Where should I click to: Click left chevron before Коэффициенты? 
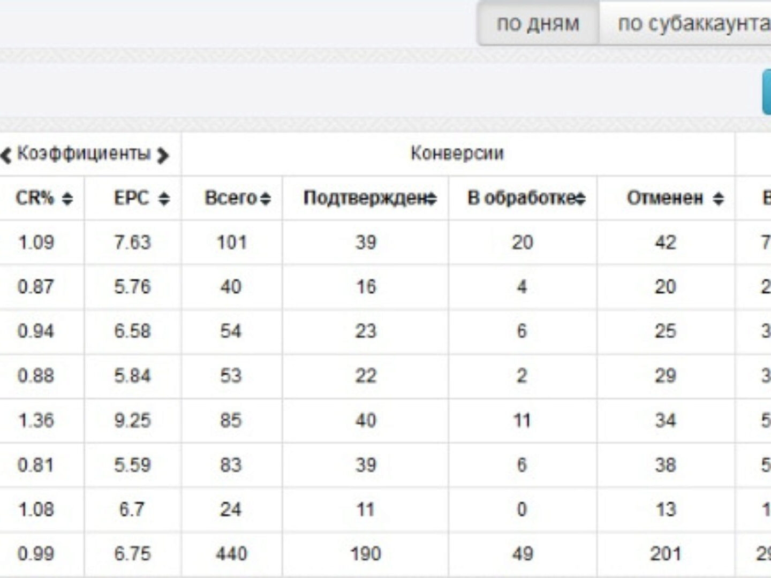click(6, 155)
